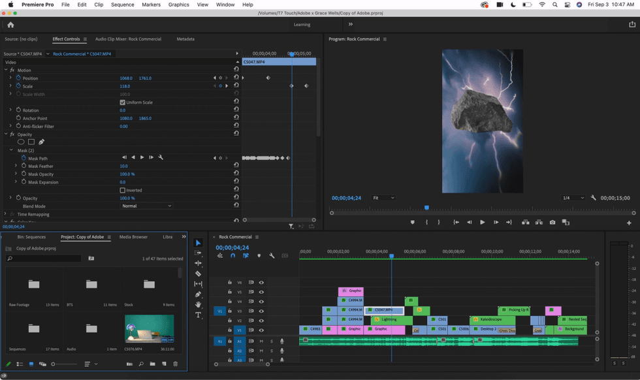Select the Razor tool
Screen dimensions: 640x380
point(199,274)
